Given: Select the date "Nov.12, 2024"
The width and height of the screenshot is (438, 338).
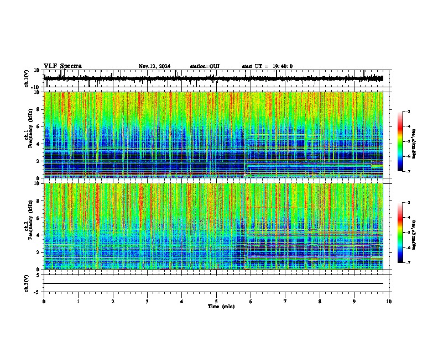Looking at the screenshot, I should tap(154, 66).
